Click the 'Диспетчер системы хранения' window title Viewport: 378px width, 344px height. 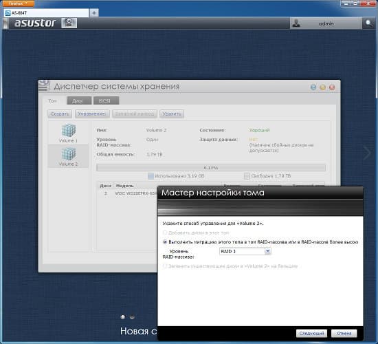pos(116,87)
